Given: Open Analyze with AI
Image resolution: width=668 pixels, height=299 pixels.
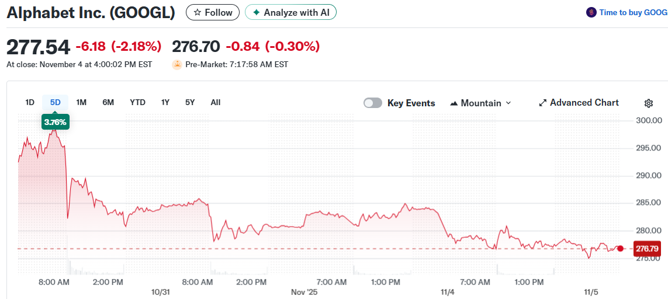Looking at the screenshot, I should coord(290,12).
